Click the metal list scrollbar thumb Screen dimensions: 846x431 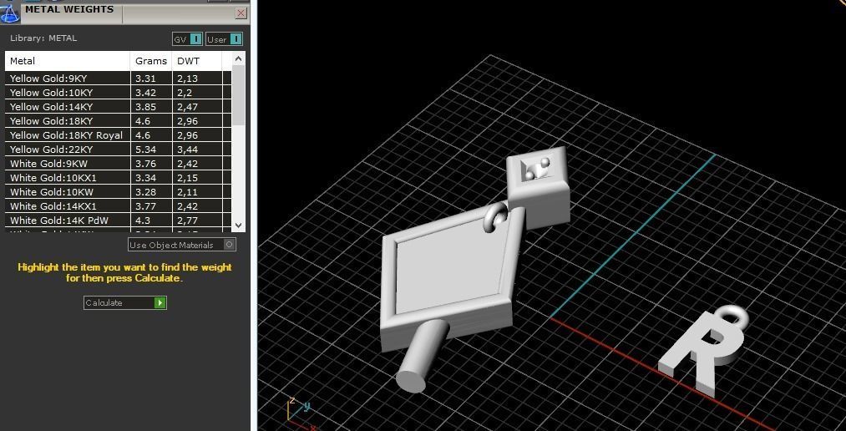(239, 95)
